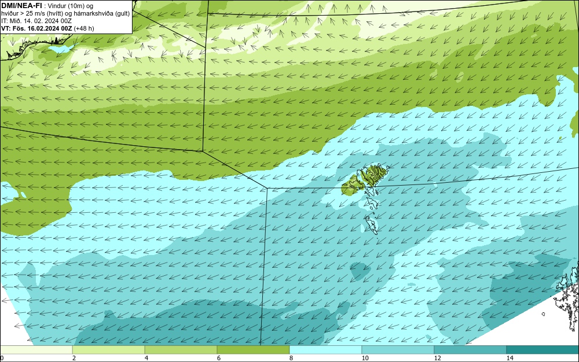This screenshot has width=579, height=362.
Task: Click the 12–14 m/s teal legend color
Action: pos(470,350)
